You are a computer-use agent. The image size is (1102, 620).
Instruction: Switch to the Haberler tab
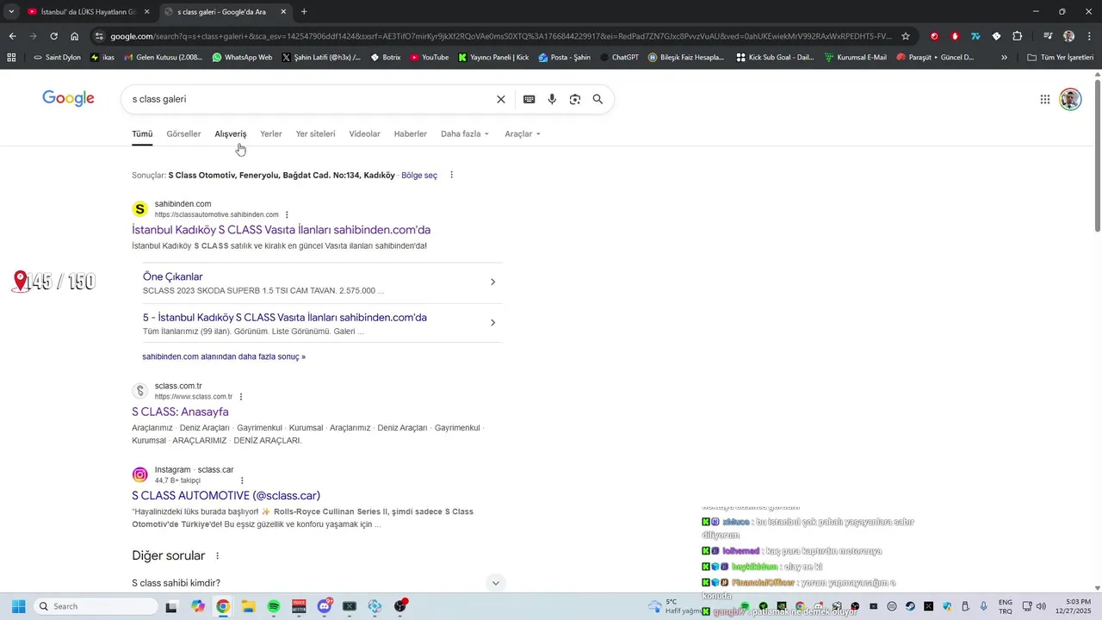[x=411, y=133]
